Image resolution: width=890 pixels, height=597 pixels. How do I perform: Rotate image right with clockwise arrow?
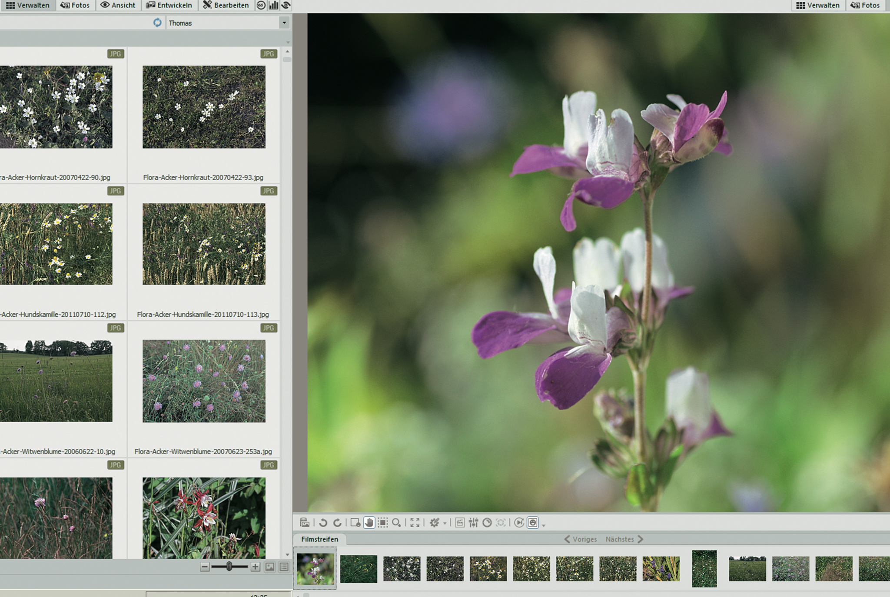coord(337,523)
